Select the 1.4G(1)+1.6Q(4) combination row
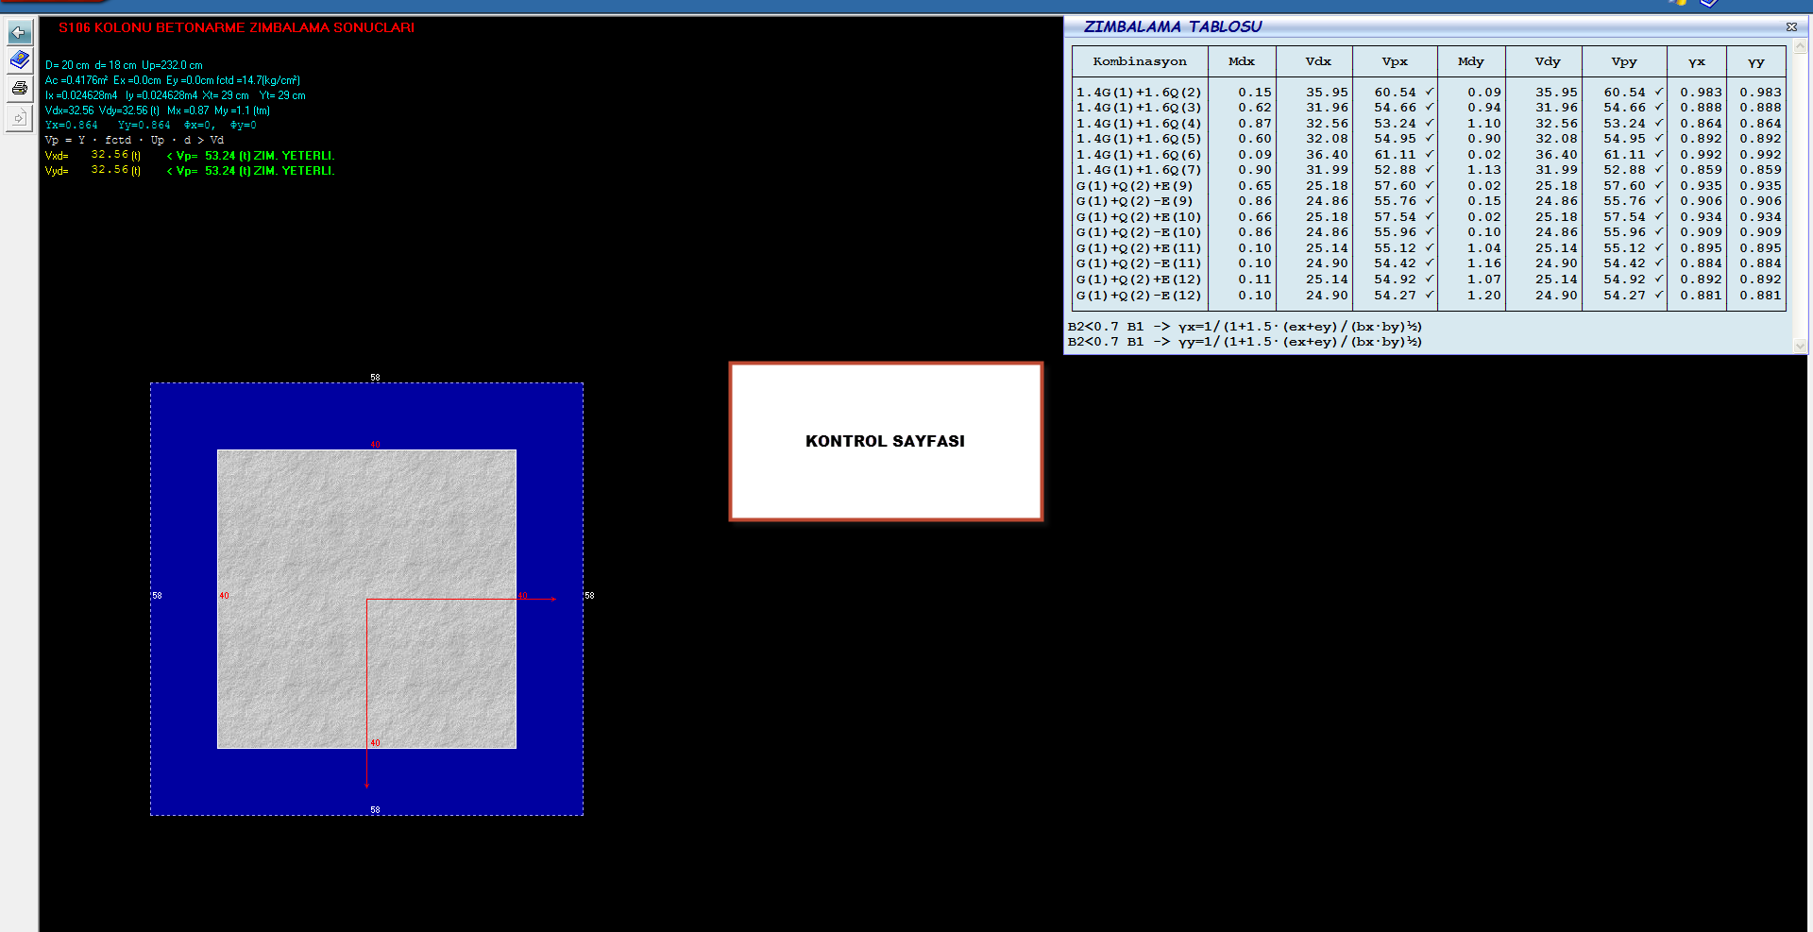 tap(1139, 124)
